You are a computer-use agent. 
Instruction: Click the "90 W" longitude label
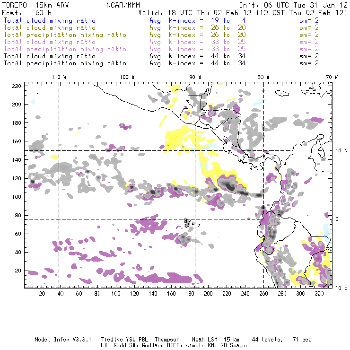(195, 77)
